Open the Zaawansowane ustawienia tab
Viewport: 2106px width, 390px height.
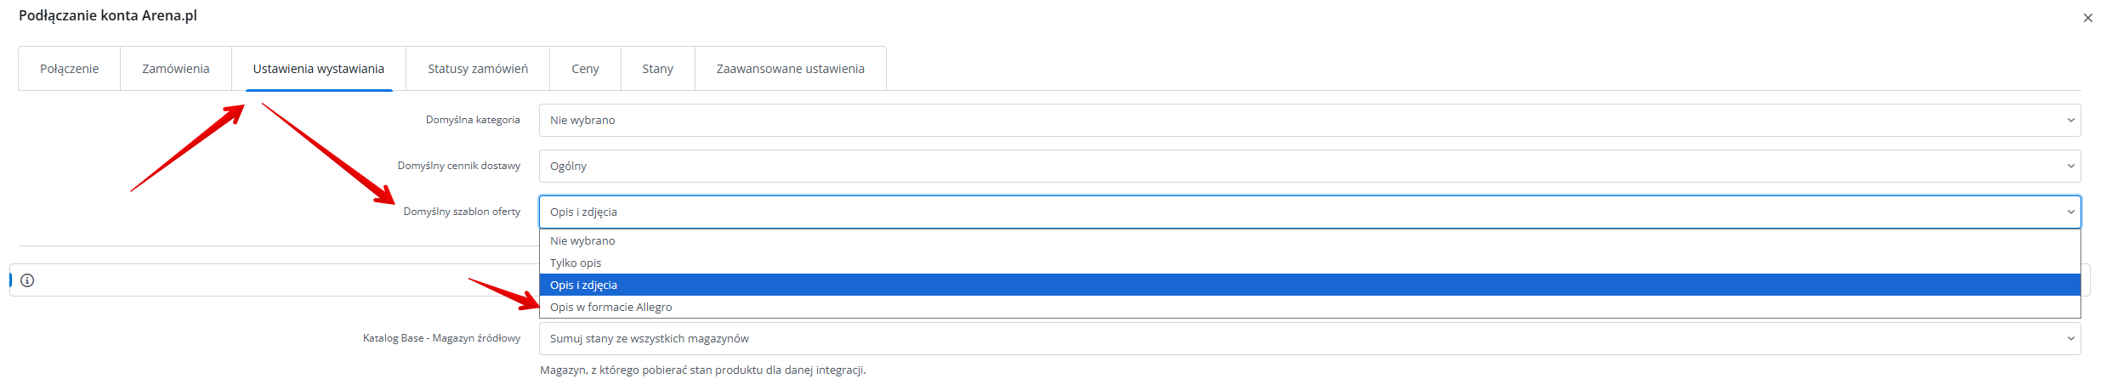point(790,69)
